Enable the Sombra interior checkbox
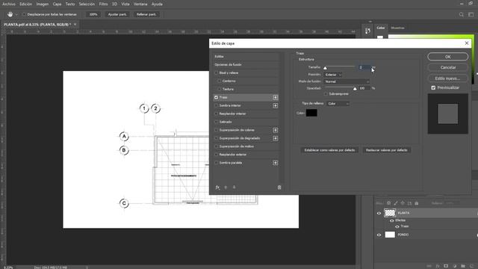 point(216,105)
